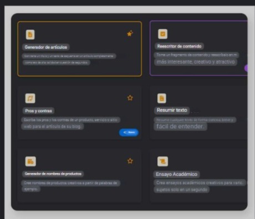Click the Ensayo Académico icon

coord(162,161)
